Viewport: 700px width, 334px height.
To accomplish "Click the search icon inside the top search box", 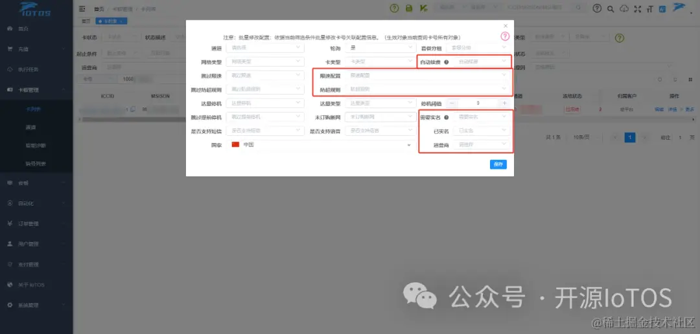I will [x=579, y=8].
